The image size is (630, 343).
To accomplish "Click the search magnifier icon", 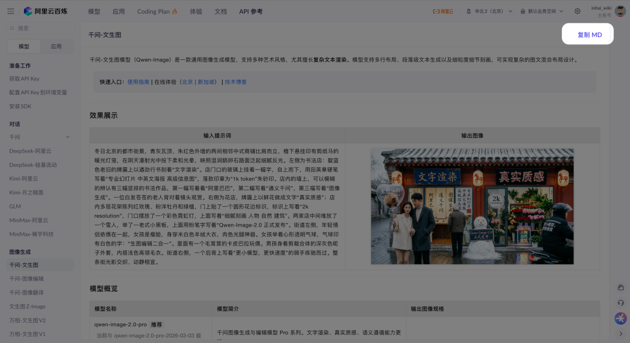I will pos(12,29).
